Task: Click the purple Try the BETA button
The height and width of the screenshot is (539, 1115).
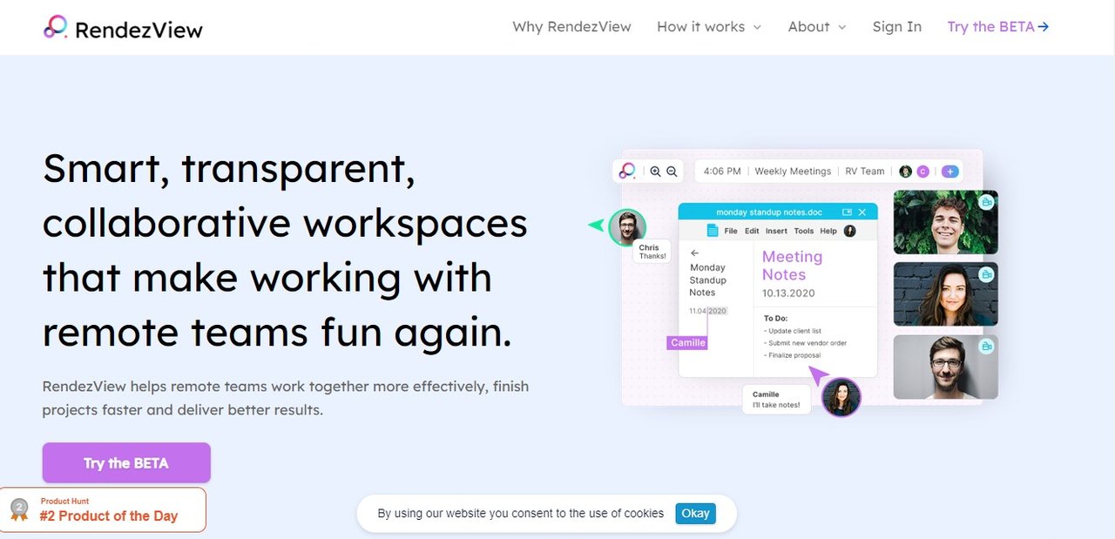Action: [126, 462]
